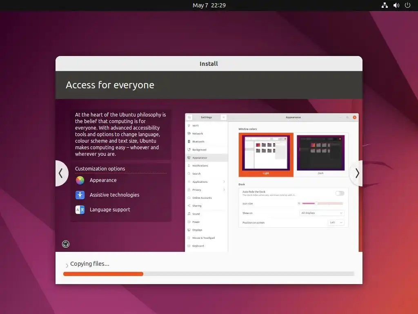Expand the Copying files details arrow

tap(67, 265)
